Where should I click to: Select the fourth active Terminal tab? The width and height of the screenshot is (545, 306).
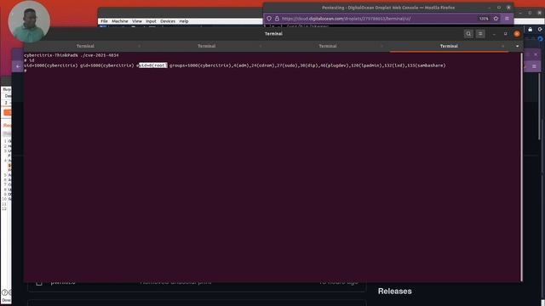coord(449,46)
